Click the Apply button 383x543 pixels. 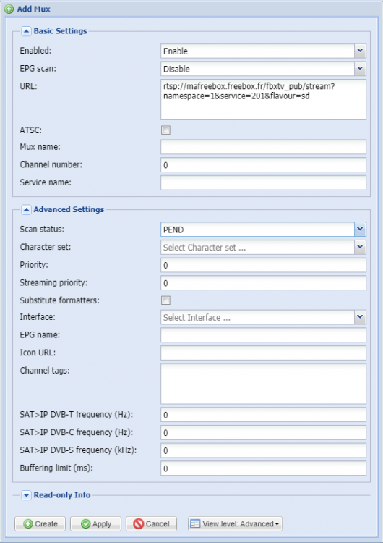[x=95, y=523]
